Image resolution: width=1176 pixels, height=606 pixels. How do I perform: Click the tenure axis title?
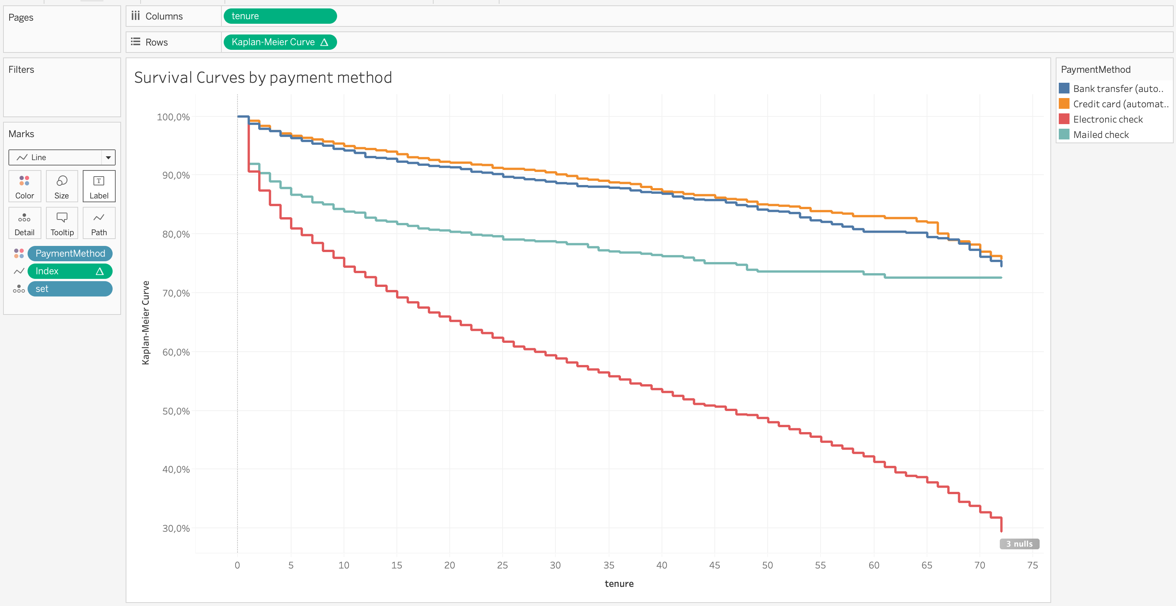tap(619, 584)
